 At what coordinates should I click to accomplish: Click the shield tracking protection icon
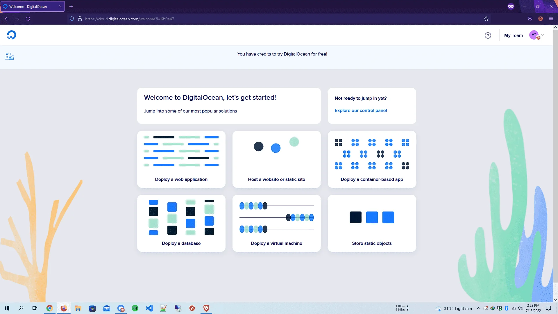click(x=72, y=19)
